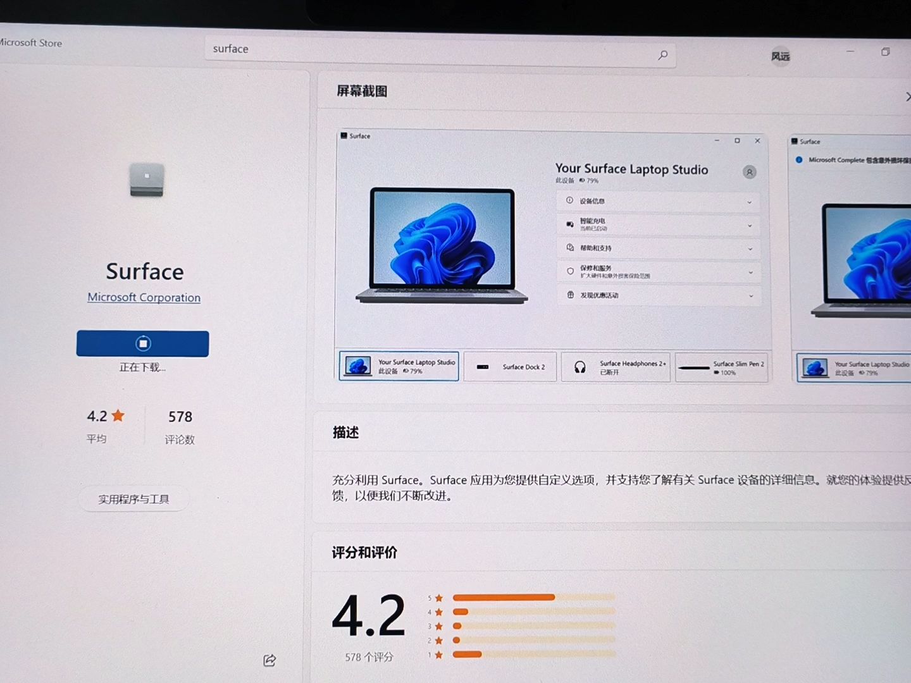Open the 风远 user profile avatar

click(780, 56)
